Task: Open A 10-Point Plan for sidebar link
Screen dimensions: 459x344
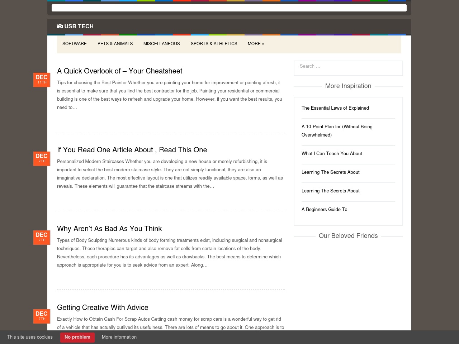Action: [337, 131]
